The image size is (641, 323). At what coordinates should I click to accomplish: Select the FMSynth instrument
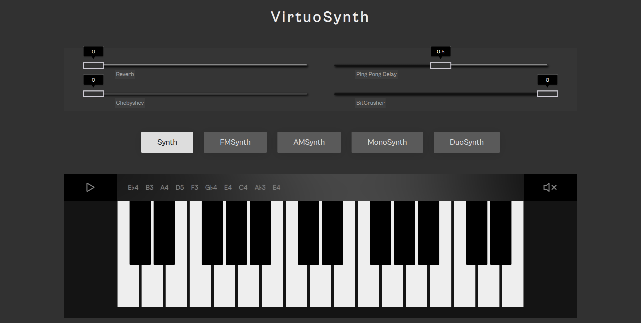click(235, 142)
